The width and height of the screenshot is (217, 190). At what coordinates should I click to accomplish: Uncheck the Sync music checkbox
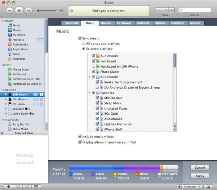coord(80,38)
